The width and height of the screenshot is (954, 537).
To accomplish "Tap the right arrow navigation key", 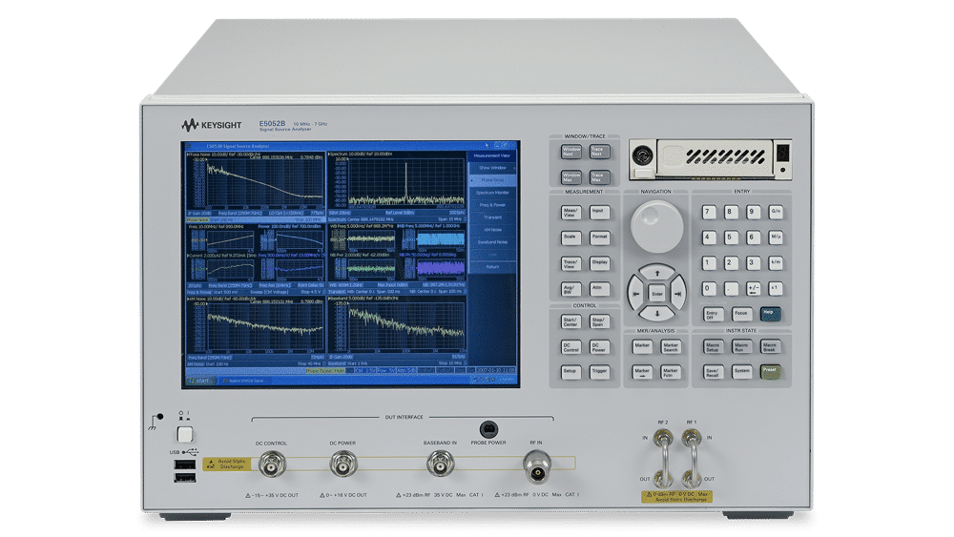I will 677,294.
